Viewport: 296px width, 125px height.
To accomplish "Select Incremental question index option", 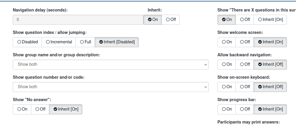I will tap(59, 42).
